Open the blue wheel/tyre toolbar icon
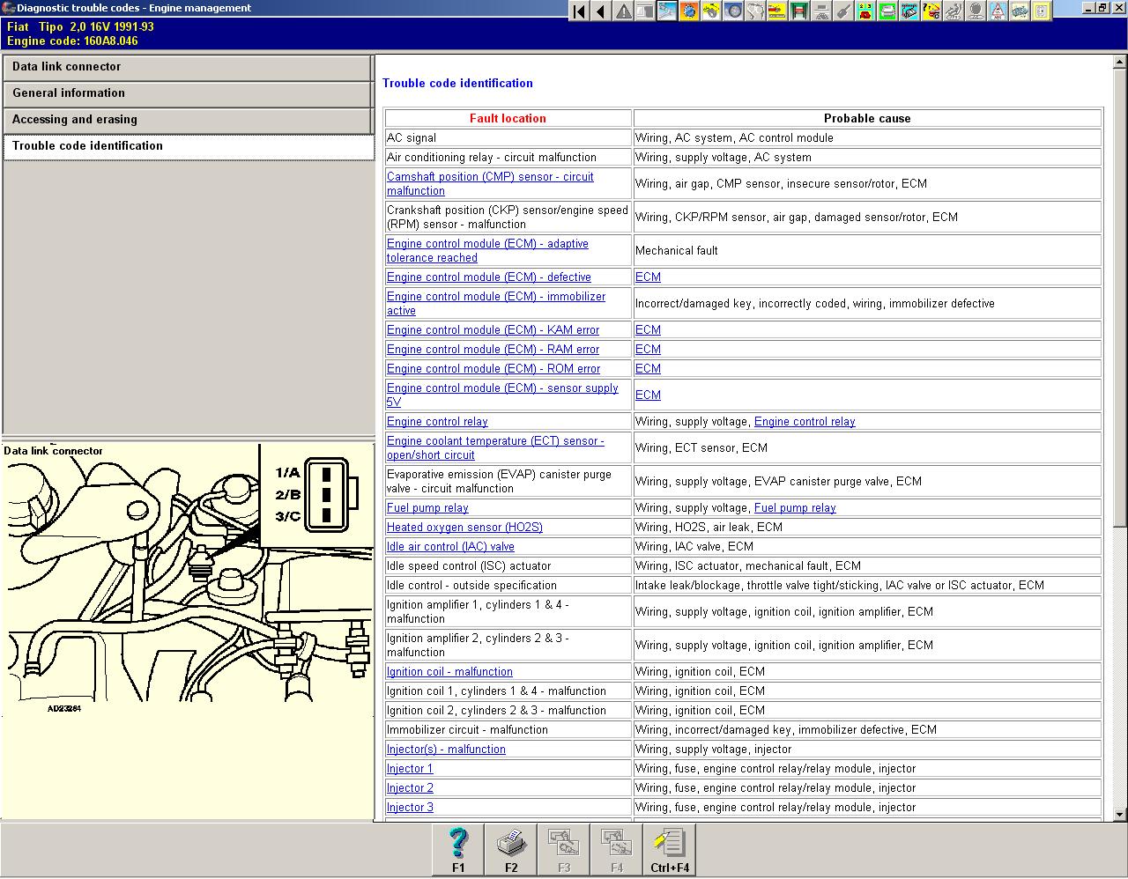 [x=733, y=11]
